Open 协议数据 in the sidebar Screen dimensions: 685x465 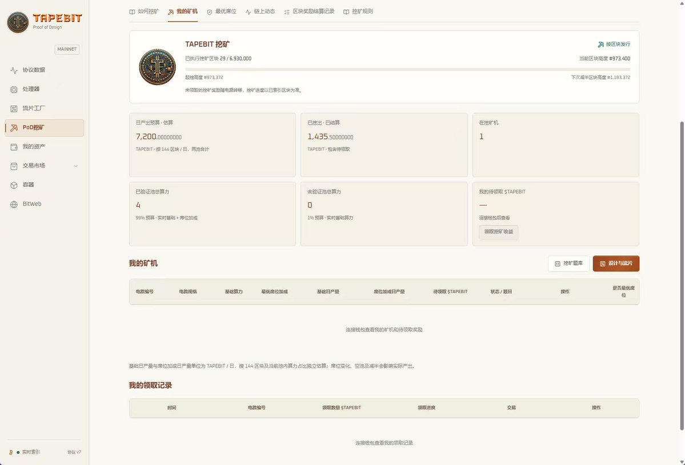(x=44, y=70)
